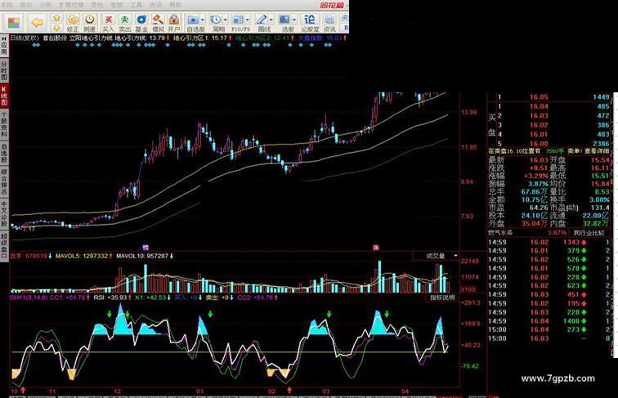Open the 选股 stock picker icon
This screenshot has height=398, width=618.
(x=284, y=23)
